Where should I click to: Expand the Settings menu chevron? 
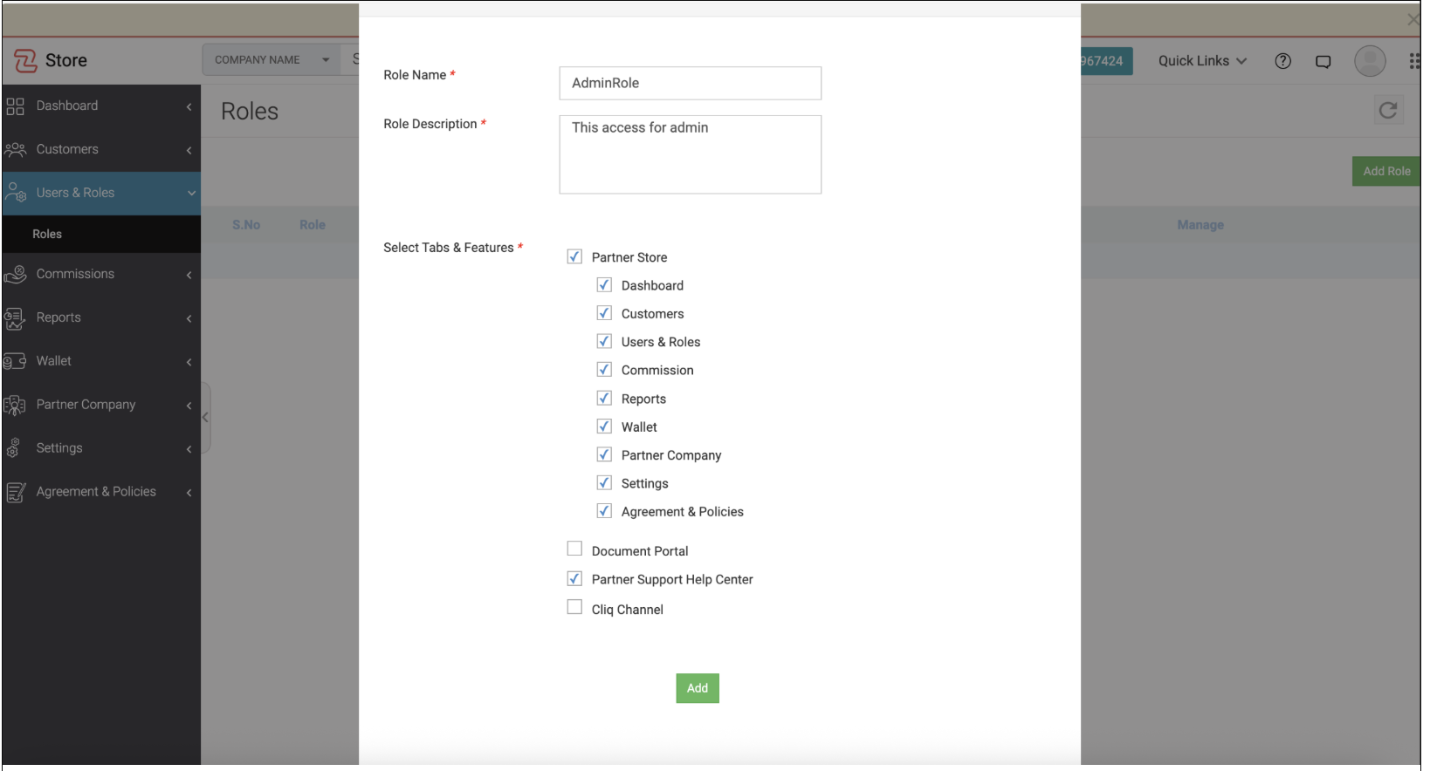point(189,449)
